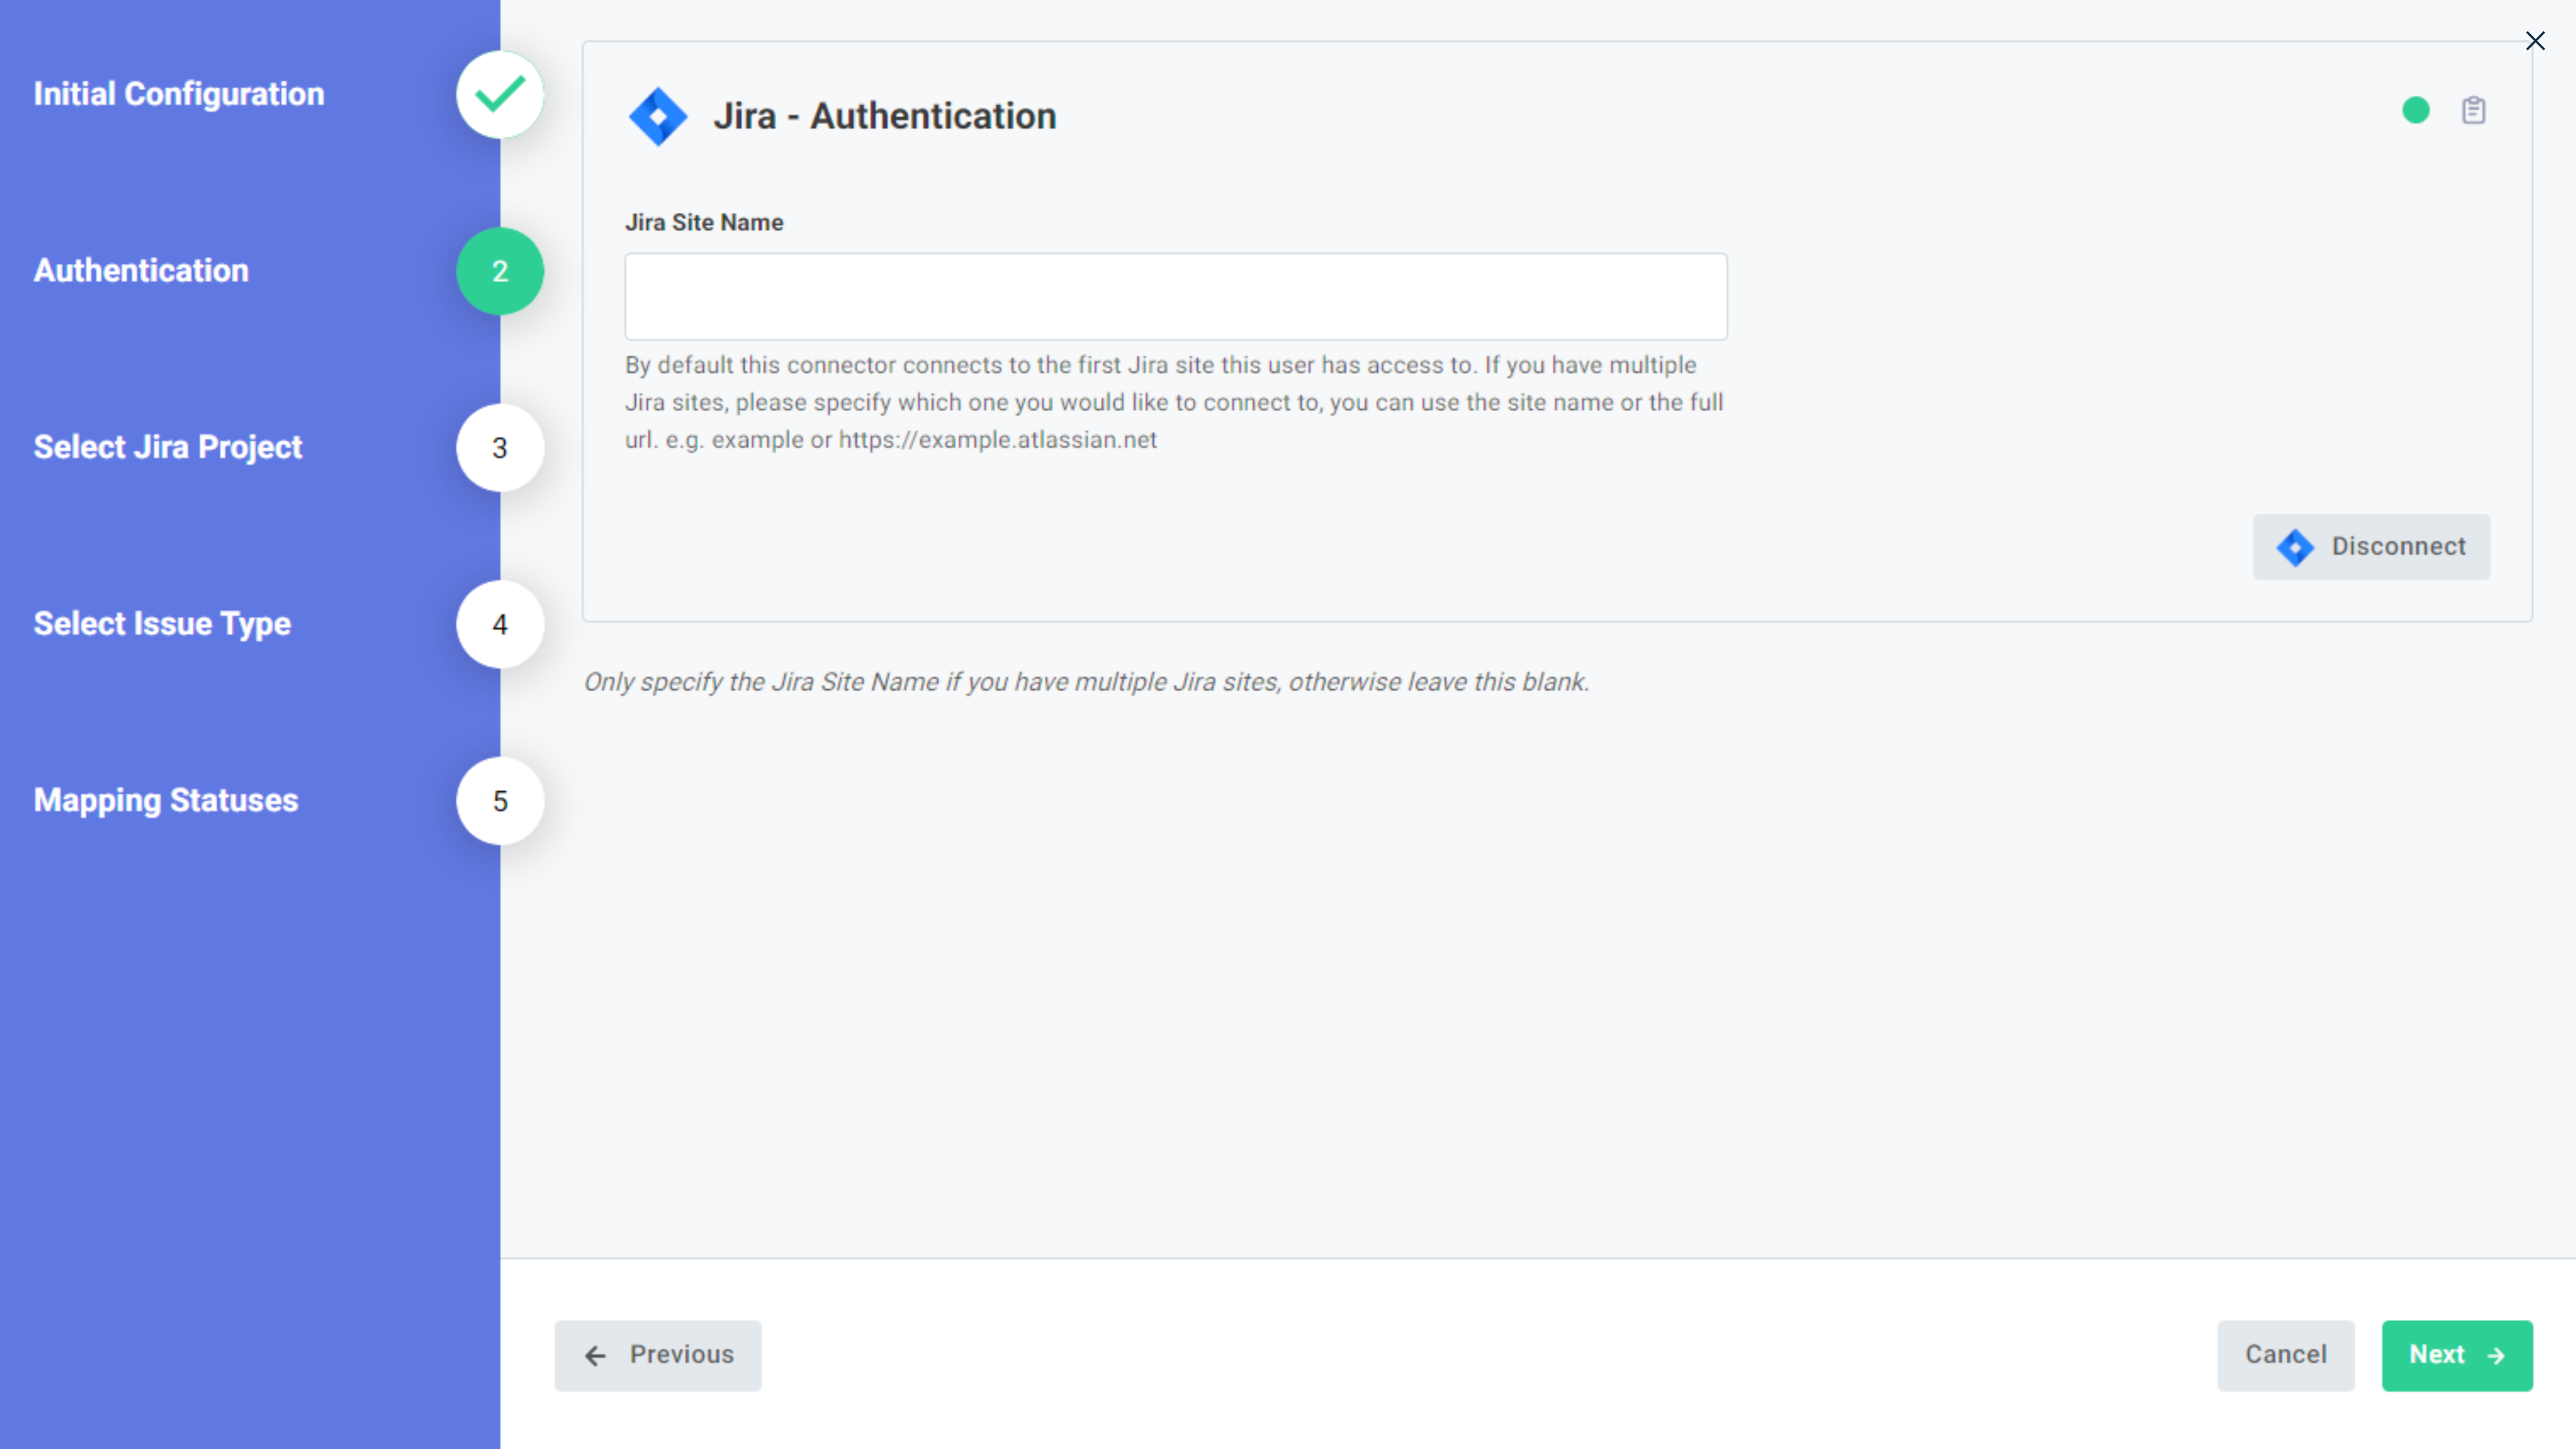The width and height of the screenshot is (2576, 1449).
Task: Open the Select Jira Project step in sidebar
Action: pyautogui.click(x=167, y=448)
